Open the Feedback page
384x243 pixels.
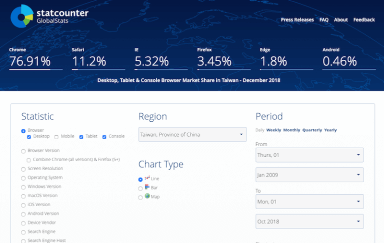pyautogui.click(x=364, y=20)
